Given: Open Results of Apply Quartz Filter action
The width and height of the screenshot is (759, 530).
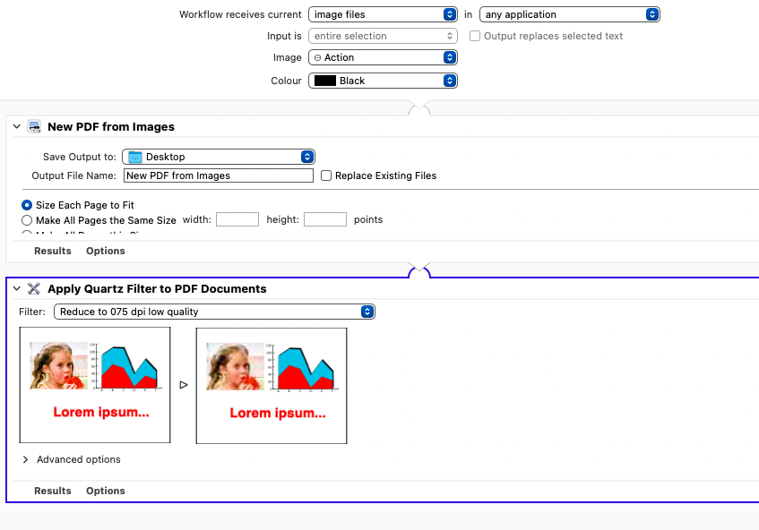Looking at the screenshot, I should 53,491.
